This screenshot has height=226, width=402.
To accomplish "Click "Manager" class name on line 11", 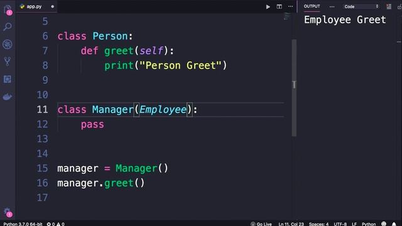I will (113, 110).
